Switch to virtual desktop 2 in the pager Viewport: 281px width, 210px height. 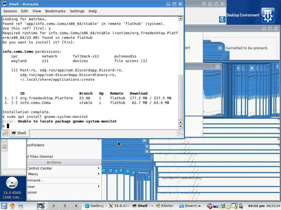pyautogui.click(x=54, y=206)
